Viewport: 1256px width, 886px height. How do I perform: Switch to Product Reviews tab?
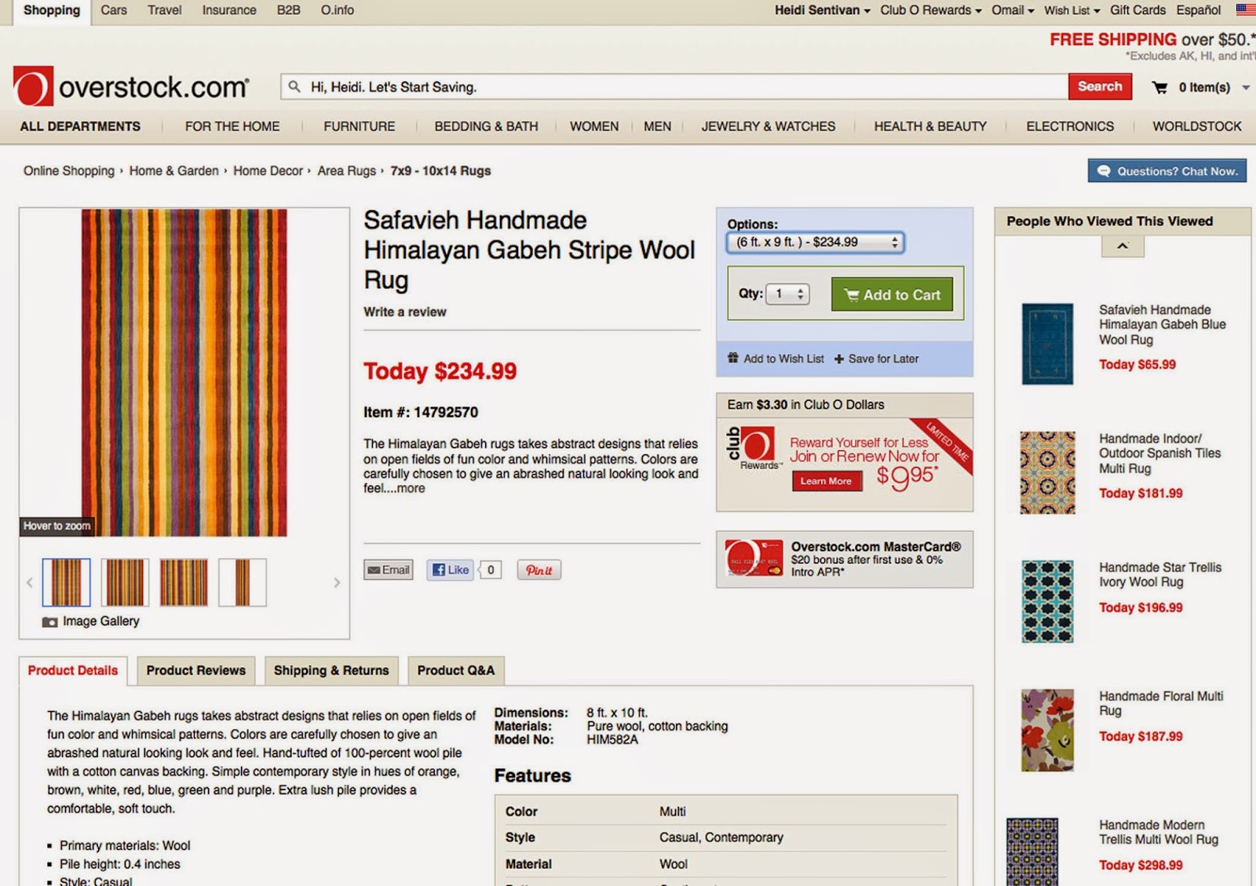point(196,671)
